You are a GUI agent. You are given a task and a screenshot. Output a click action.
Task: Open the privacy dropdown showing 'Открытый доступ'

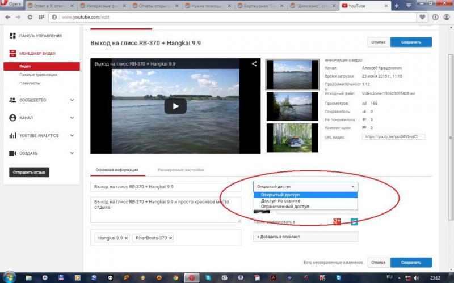(305, 187)
